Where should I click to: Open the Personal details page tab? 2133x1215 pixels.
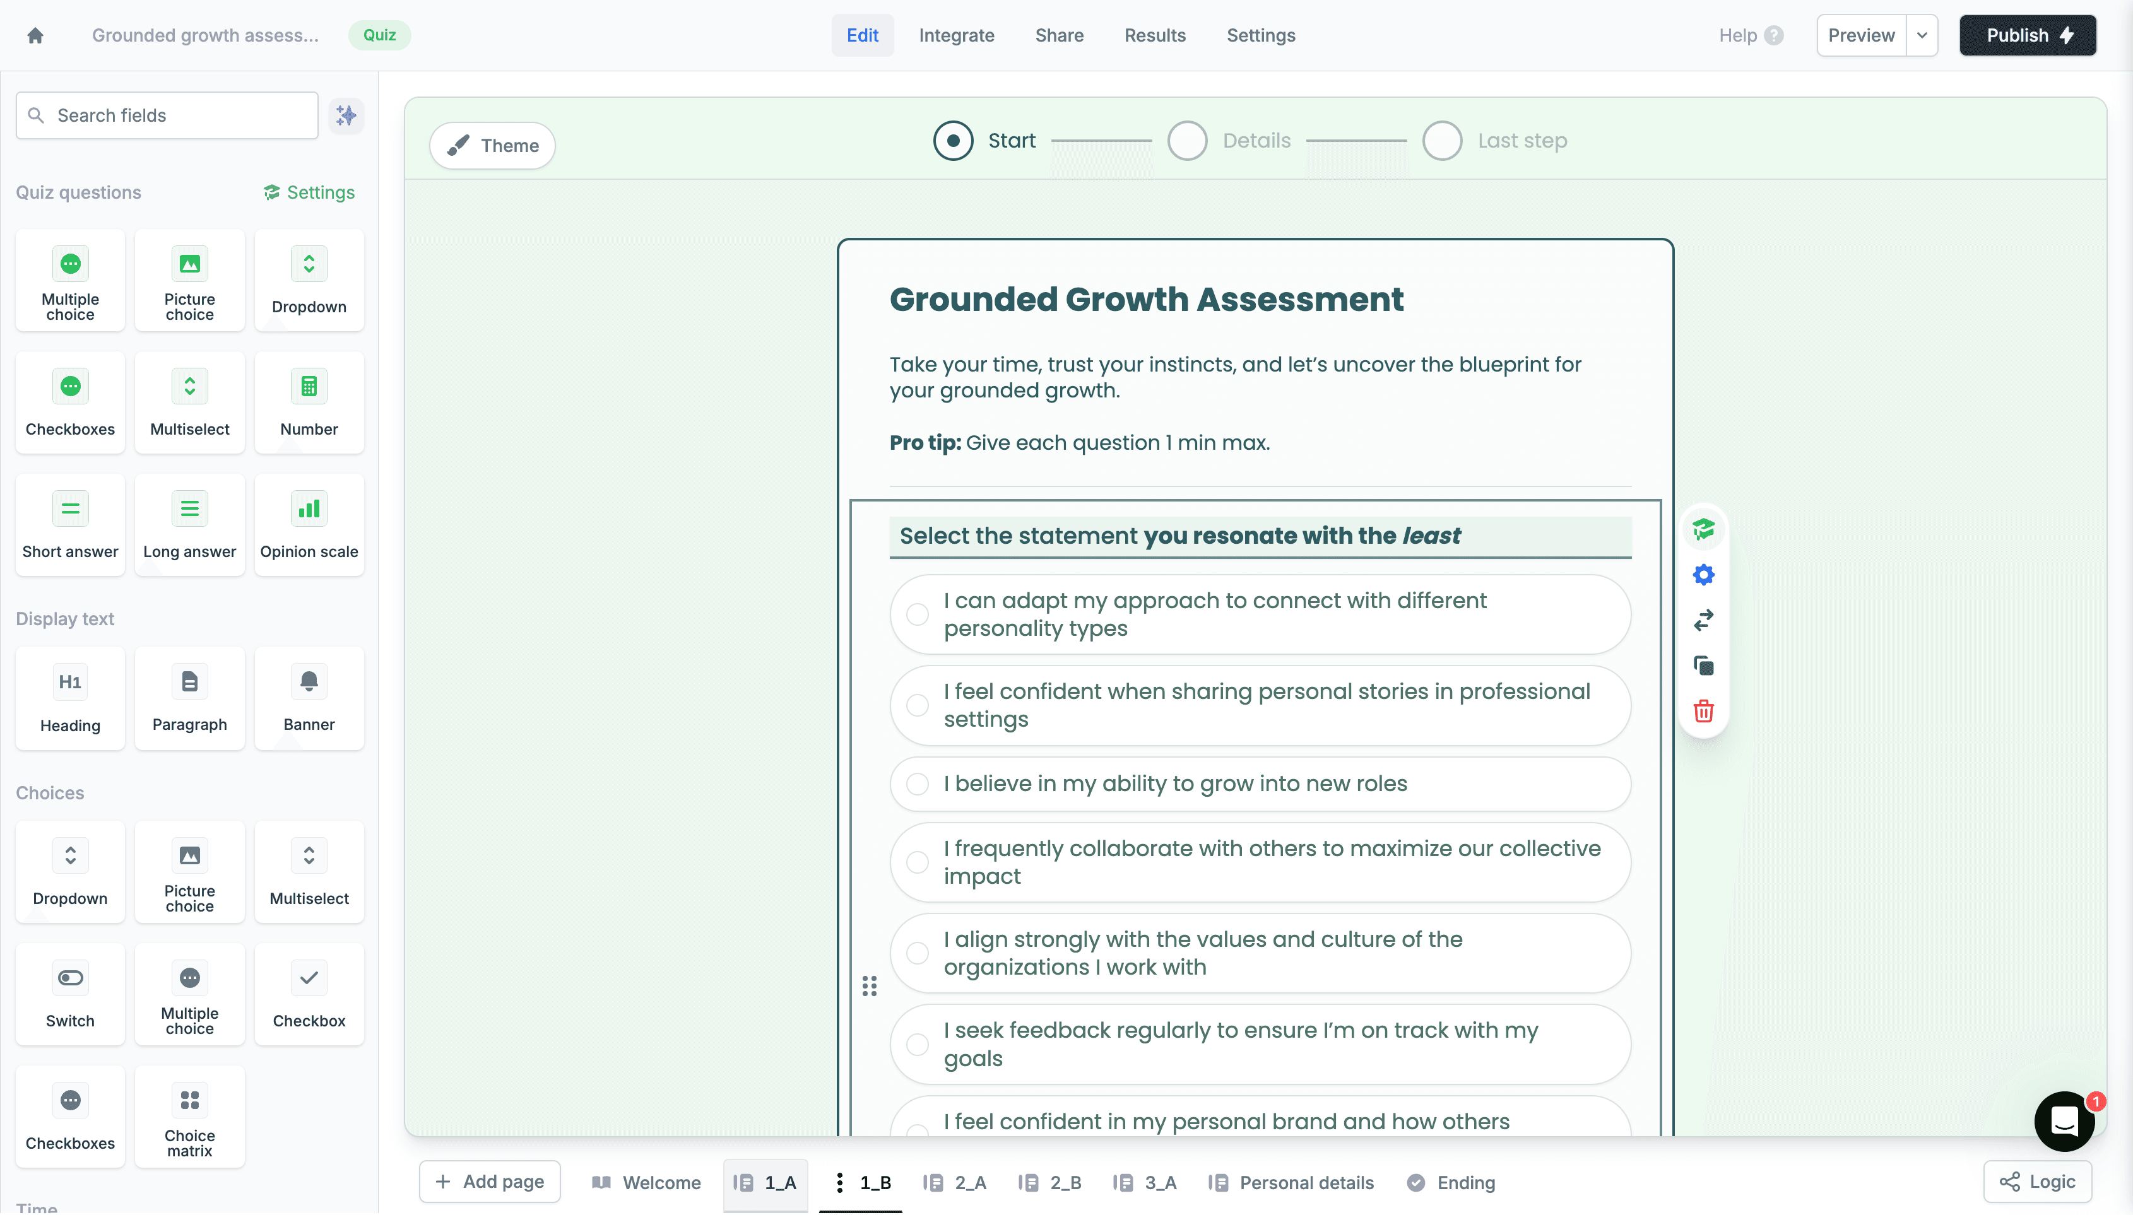coord(1291,1182)
